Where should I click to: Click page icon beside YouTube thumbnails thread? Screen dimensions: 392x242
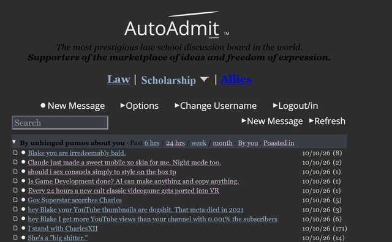pos(15,209)
